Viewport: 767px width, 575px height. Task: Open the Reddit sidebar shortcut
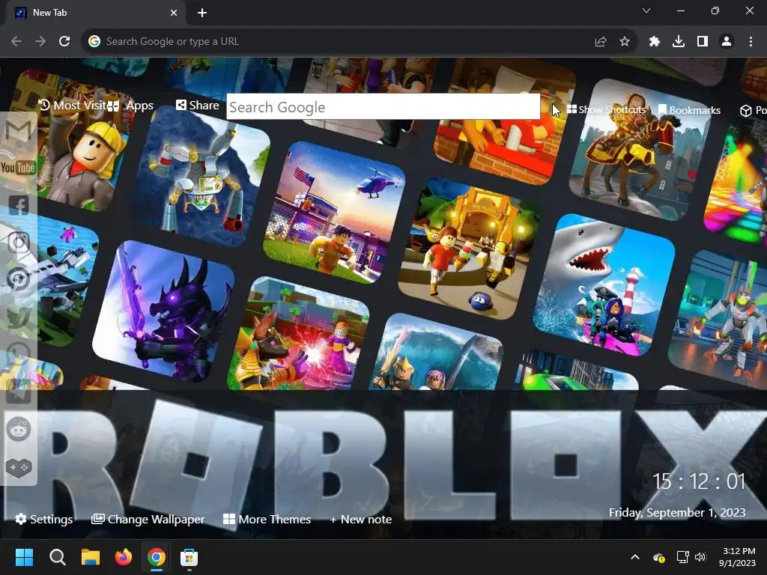pos(19,430)
